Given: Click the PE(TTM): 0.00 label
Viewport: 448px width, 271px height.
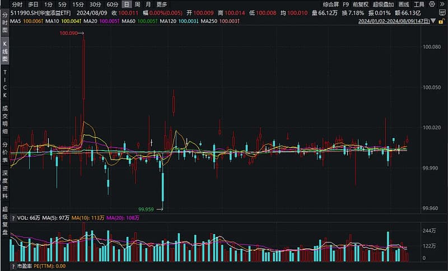Looking at the screenshot, I should click(49, 267).
